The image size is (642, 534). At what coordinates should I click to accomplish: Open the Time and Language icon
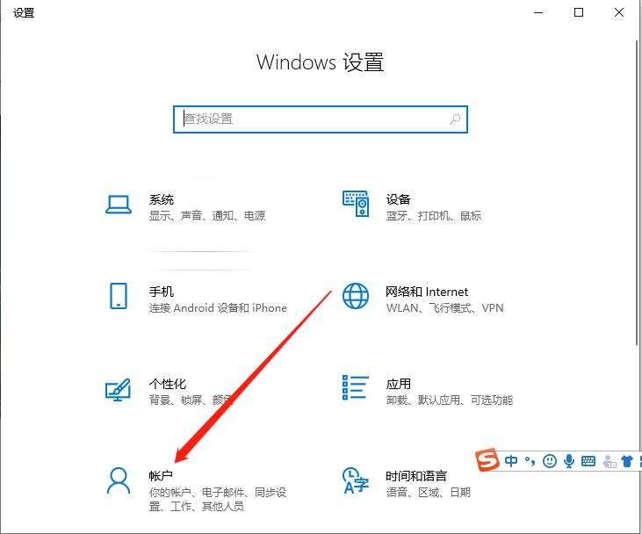[x=356, y=480]
